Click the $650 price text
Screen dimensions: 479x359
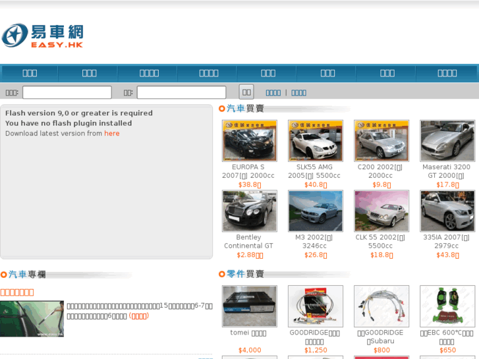[x=447, y=350]
